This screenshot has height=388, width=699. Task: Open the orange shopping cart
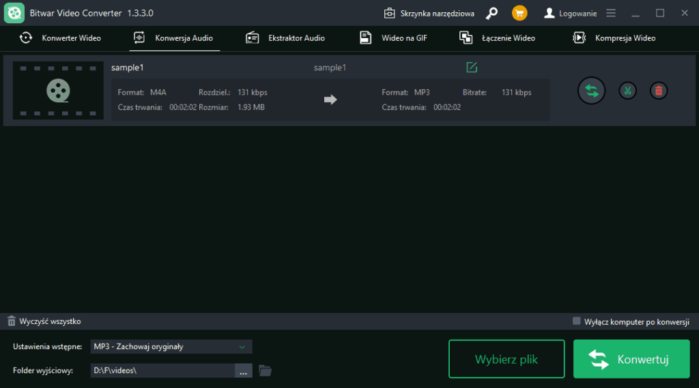(519, 14)
